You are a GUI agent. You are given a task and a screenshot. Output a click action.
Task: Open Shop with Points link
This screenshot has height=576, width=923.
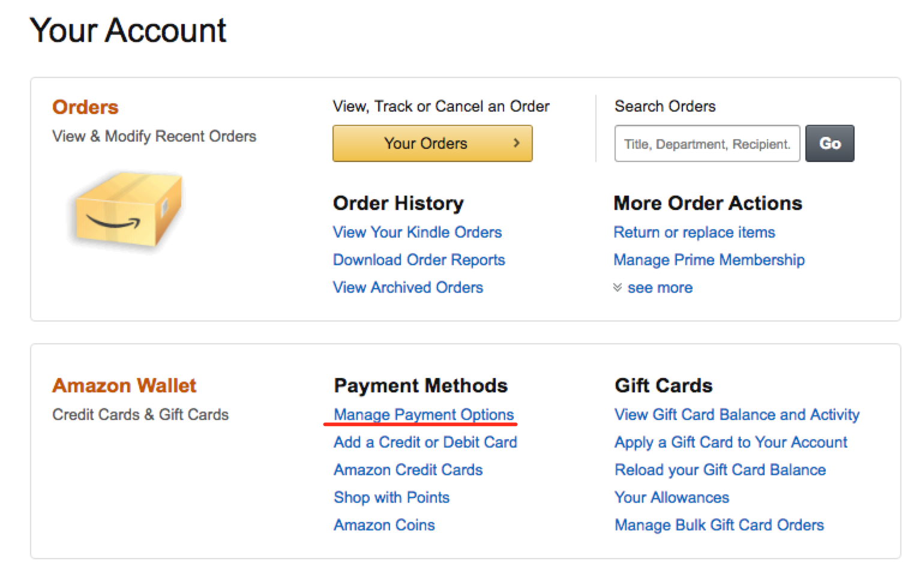(391, 497)
